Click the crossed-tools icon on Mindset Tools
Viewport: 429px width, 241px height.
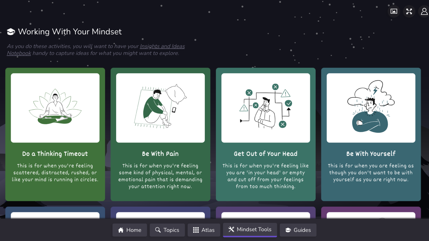click(x=231, y=230)
